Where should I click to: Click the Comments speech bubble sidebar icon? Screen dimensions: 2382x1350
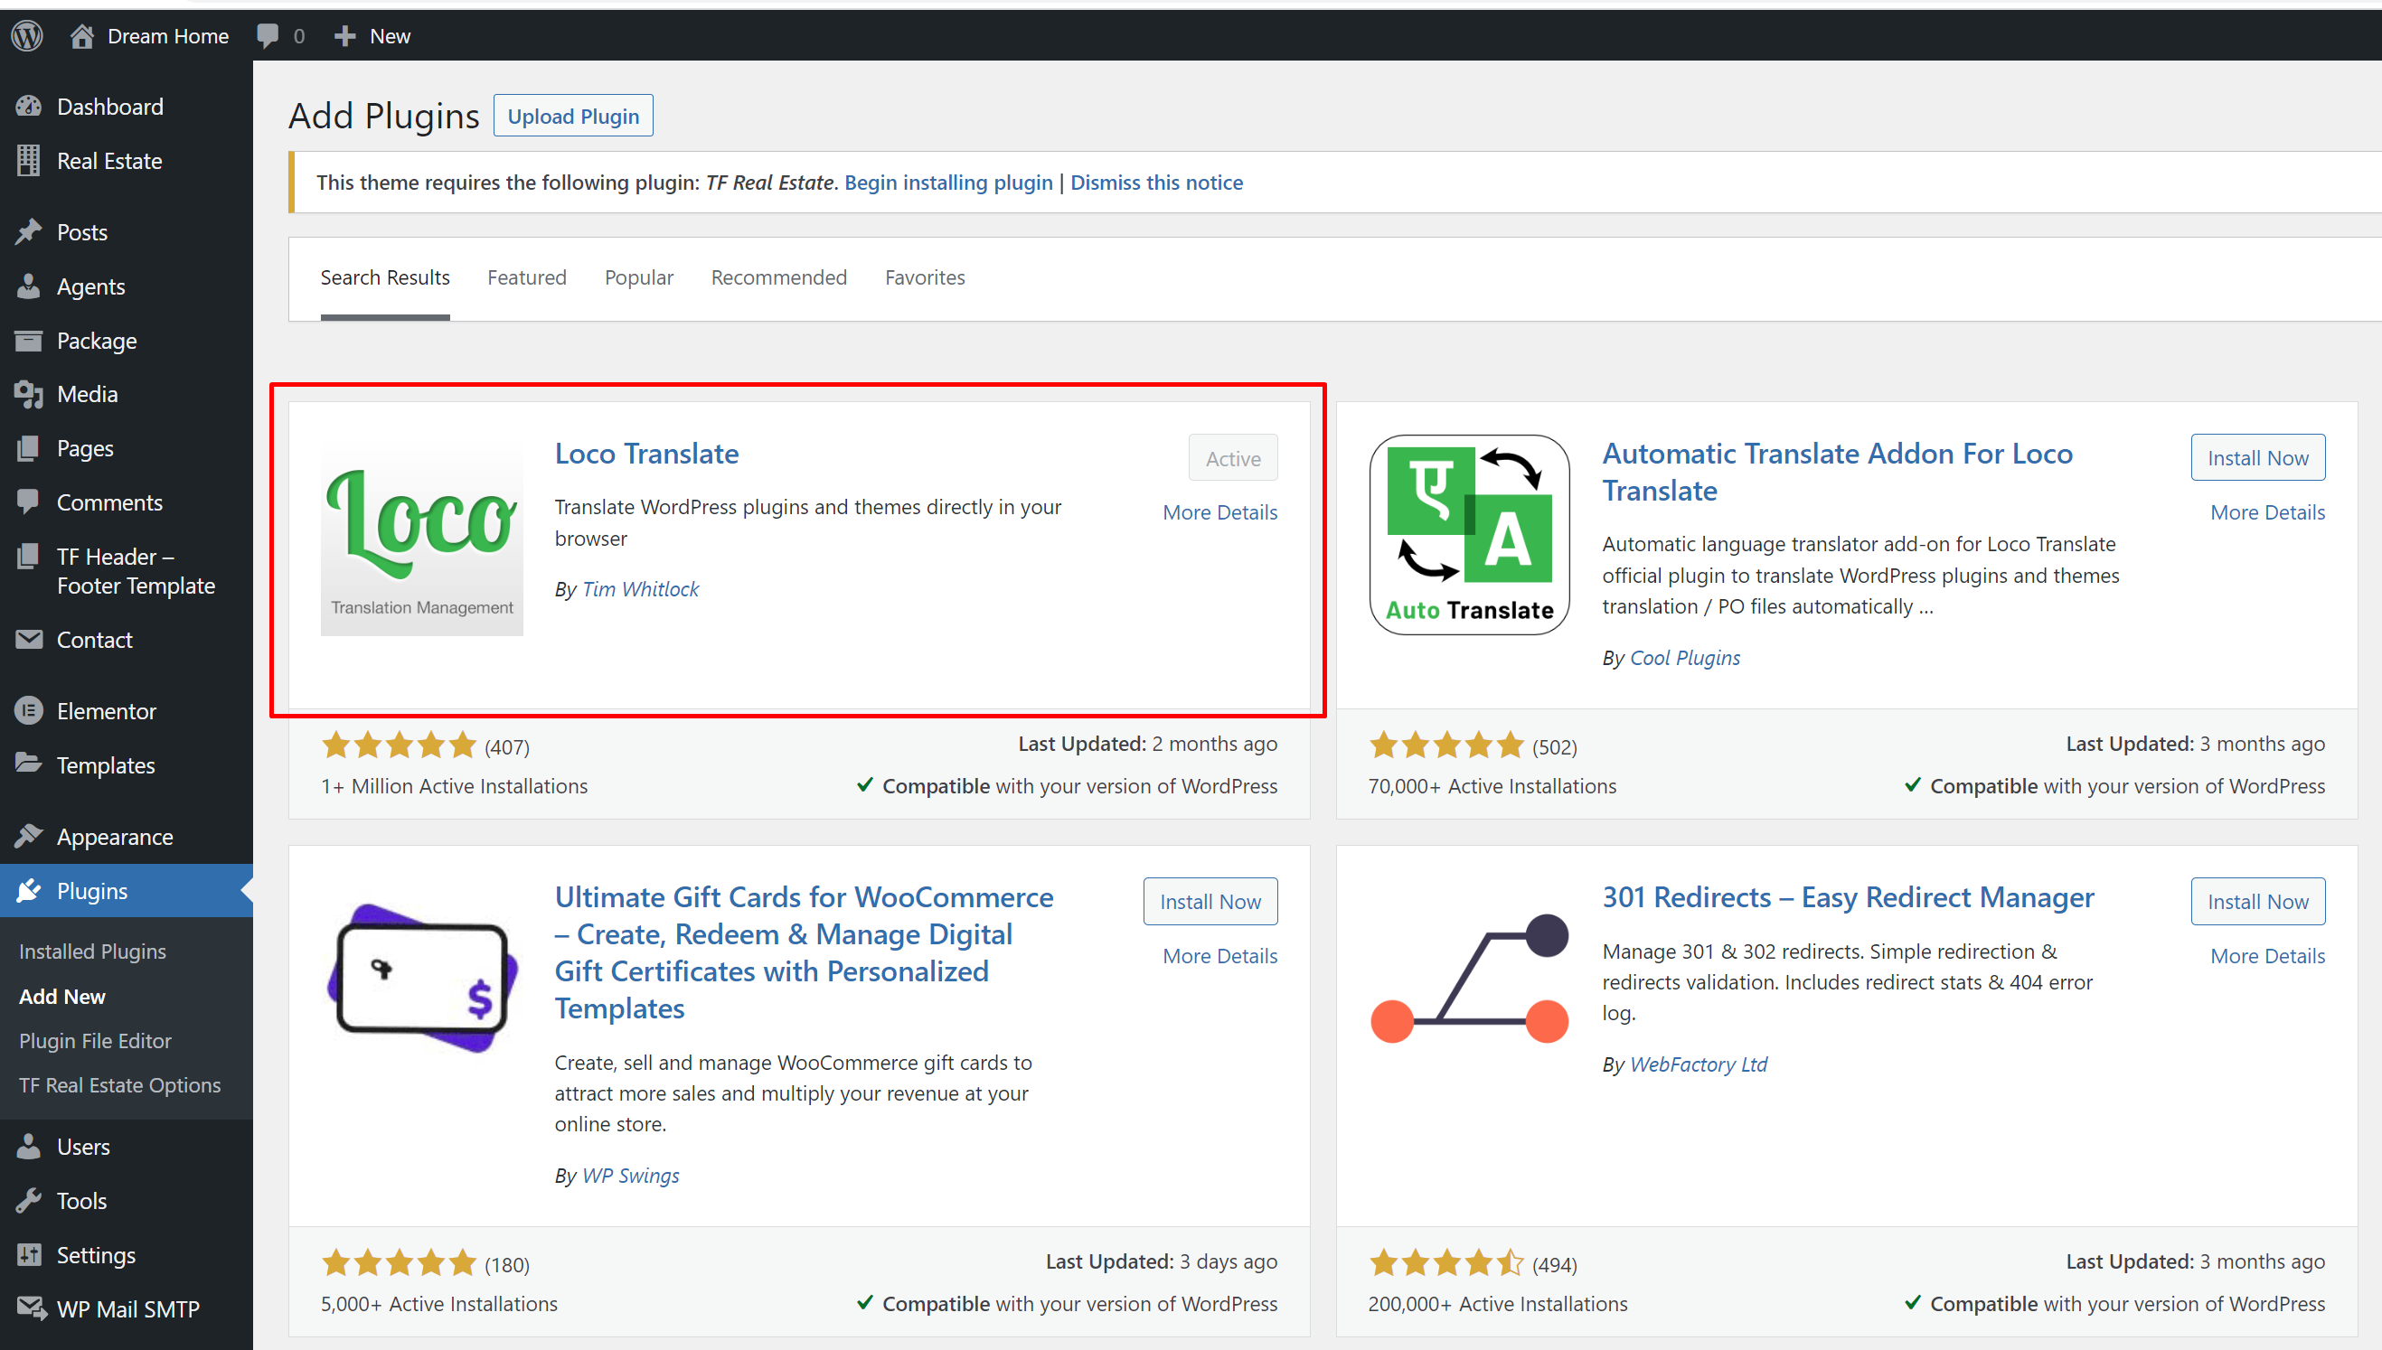click(x=29, y=502)
